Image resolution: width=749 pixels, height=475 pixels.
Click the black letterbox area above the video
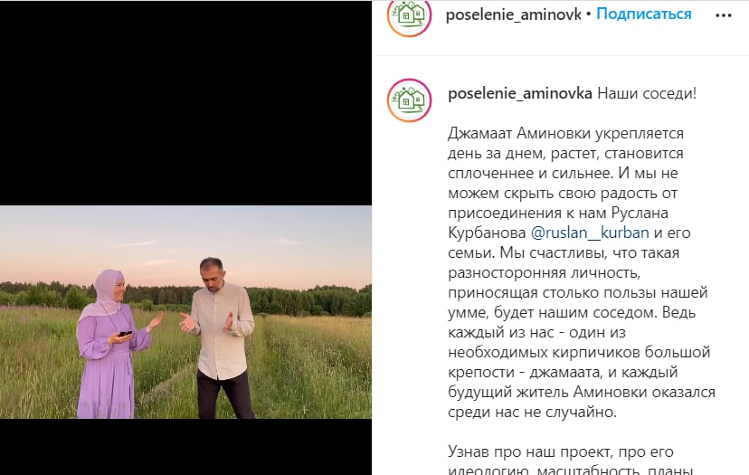coord(185,103)
